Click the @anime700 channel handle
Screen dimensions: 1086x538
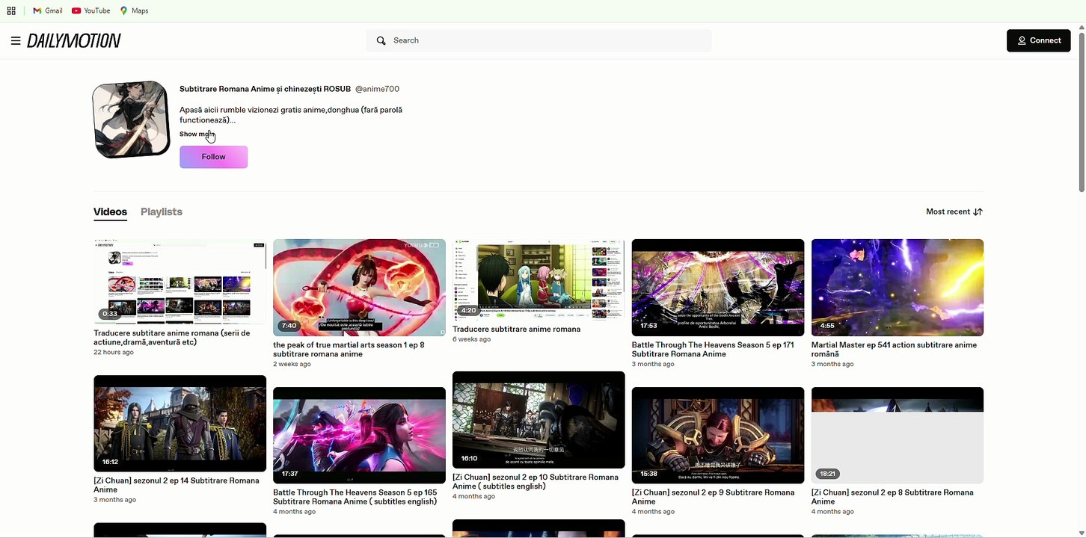click(x=377, y=89)
